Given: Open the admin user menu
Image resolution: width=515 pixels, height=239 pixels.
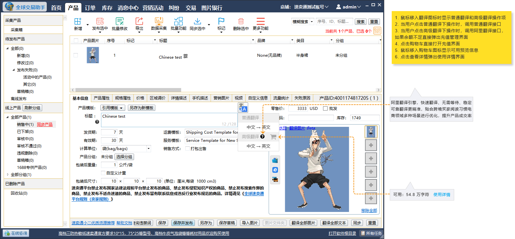Looking at the screenshot, I should (x=349, y=7).
